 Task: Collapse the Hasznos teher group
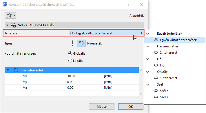(x=148, y=47)
